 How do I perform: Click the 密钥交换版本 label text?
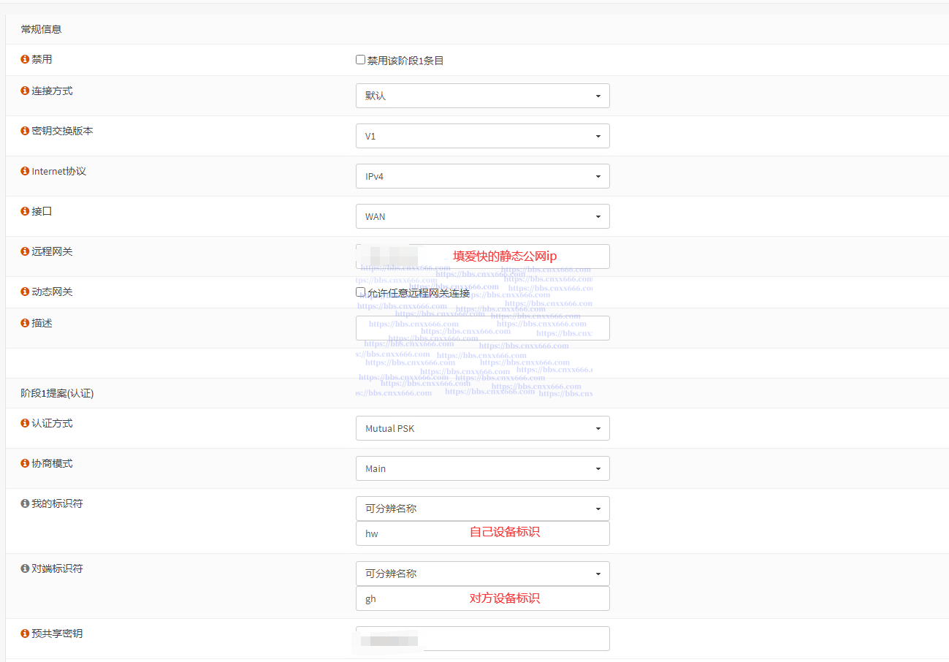(62, 131)
